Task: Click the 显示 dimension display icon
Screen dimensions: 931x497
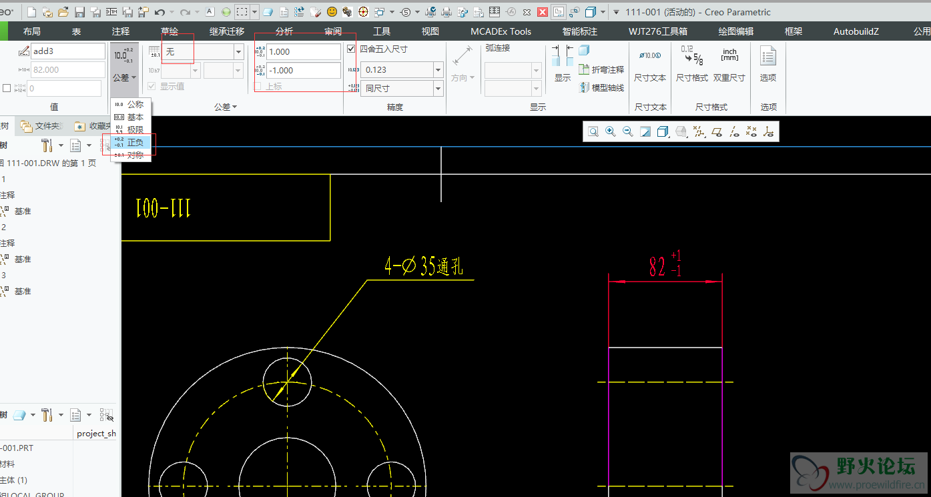Action: tap(563, 56)
